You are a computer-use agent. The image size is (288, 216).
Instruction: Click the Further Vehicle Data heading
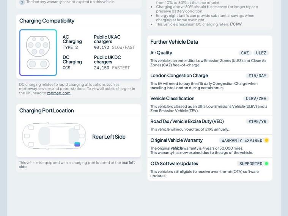[174, 42]
